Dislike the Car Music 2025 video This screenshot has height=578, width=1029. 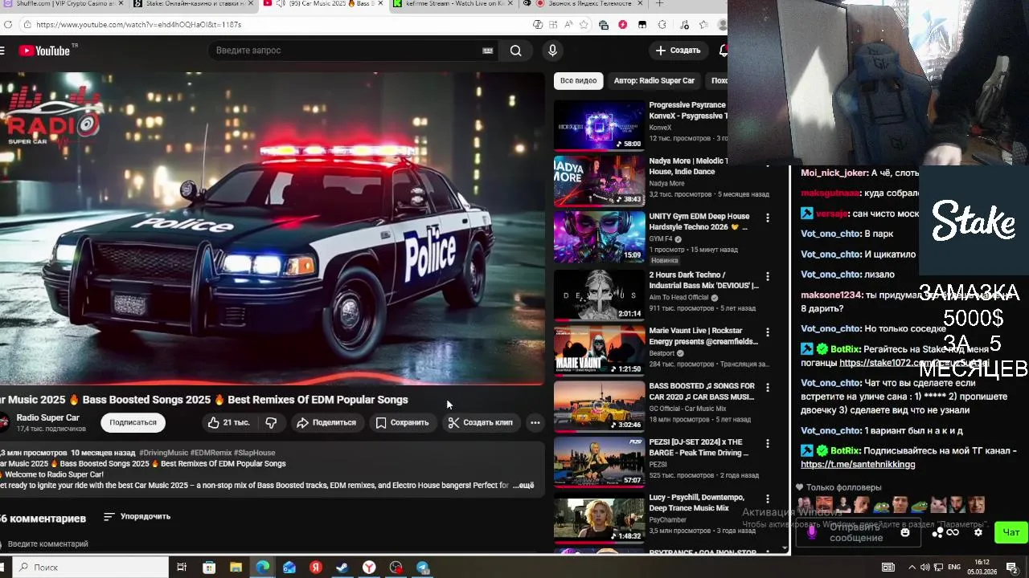click(271, 422)
